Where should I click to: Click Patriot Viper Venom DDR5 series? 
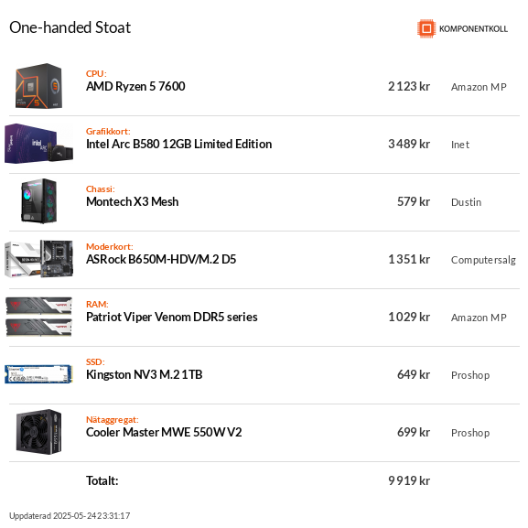tap(172, 317)
